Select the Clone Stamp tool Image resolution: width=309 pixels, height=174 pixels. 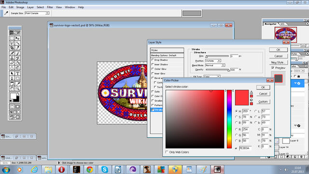click(12, 58)
